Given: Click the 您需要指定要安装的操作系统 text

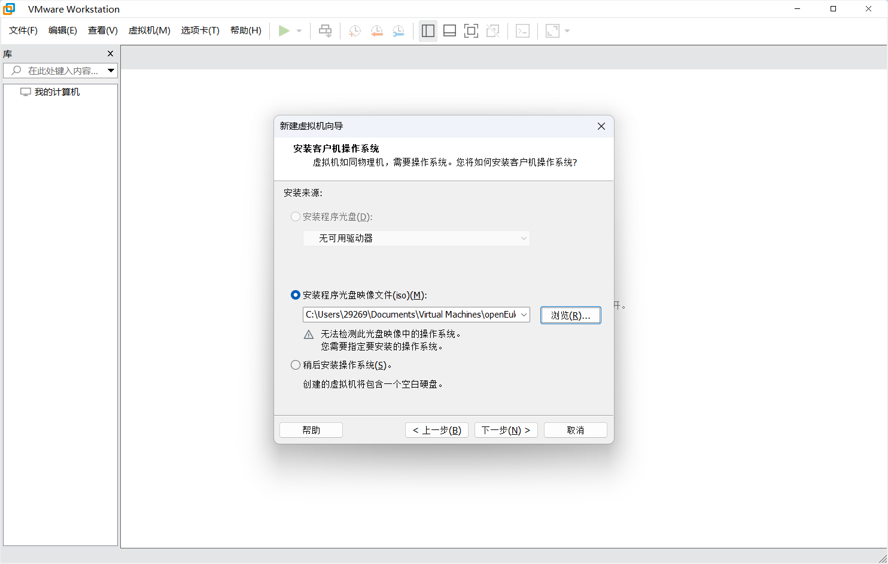Looking at the screenshot, I should (382, 346).
